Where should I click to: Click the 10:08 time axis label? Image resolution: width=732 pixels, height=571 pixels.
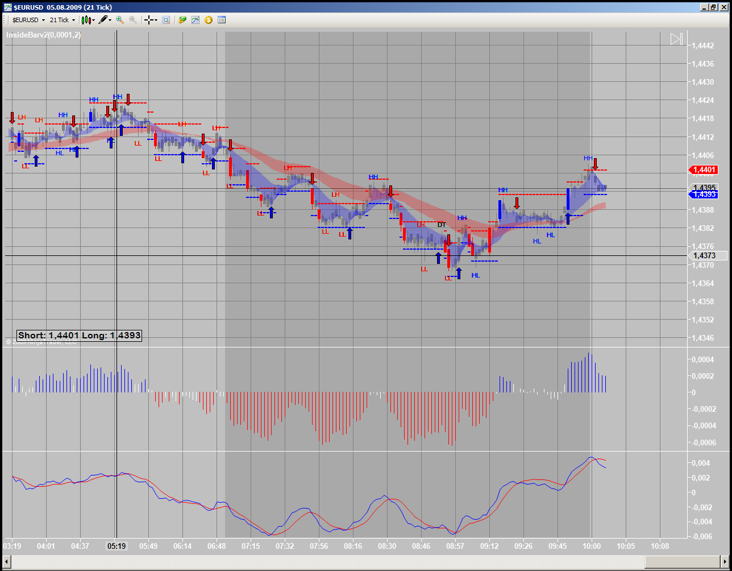pyautogui.click(x=660, y=546)
